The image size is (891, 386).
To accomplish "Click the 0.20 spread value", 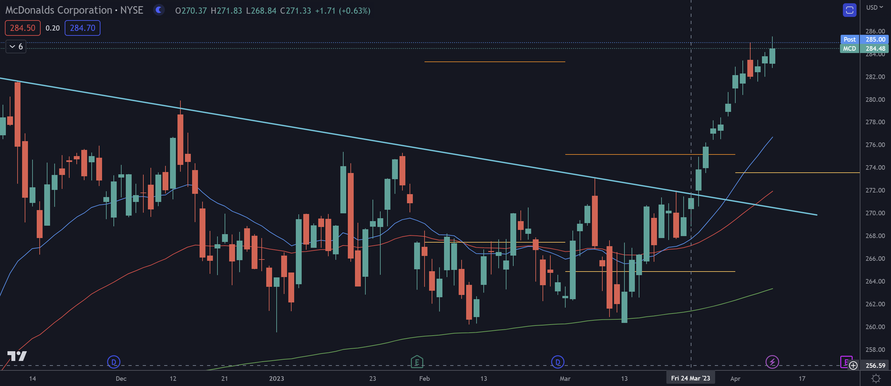I will (53, 28).
